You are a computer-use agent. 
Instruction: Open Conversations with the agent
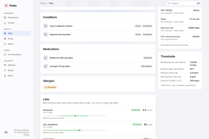click(17, 55)
